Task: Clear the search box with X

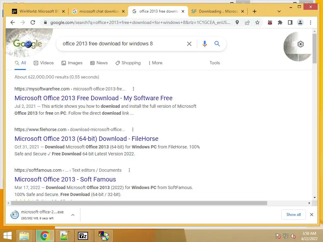Action: pyautogui.click(x=189, y=43)
